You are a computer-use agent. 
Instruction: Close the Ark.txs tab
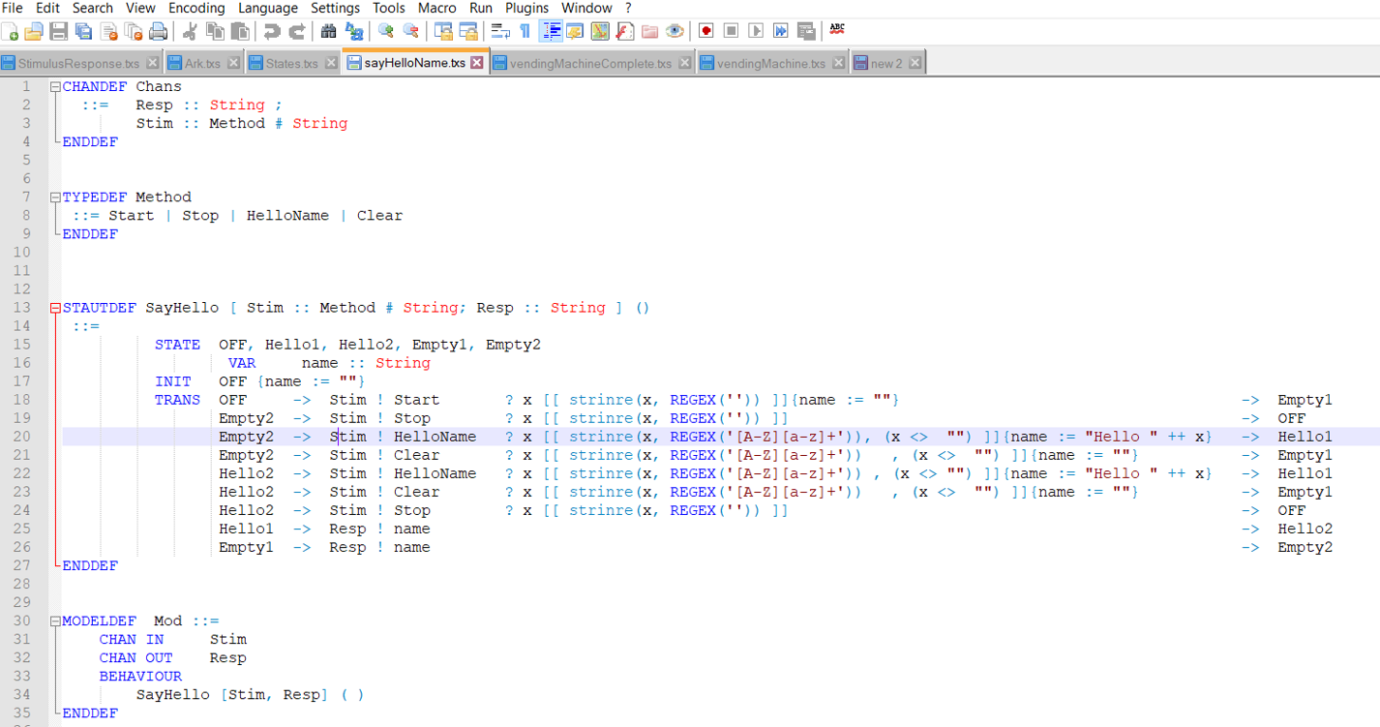[x=232, y=63]
